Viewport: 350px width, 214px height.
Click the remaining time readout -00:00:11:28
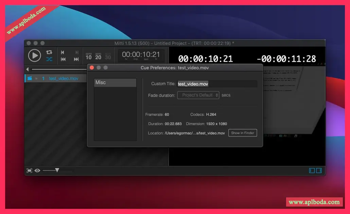pos(286,59)
